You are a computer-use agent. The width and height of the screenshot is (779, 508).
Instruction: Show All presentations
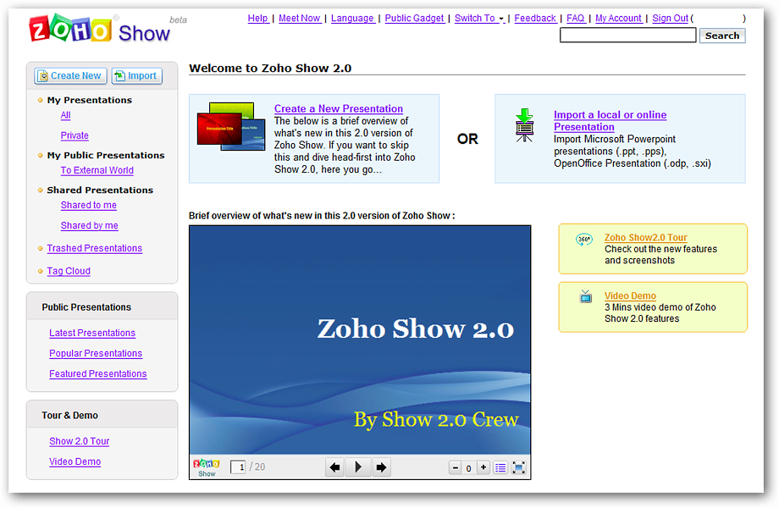[x=65, y=115]
